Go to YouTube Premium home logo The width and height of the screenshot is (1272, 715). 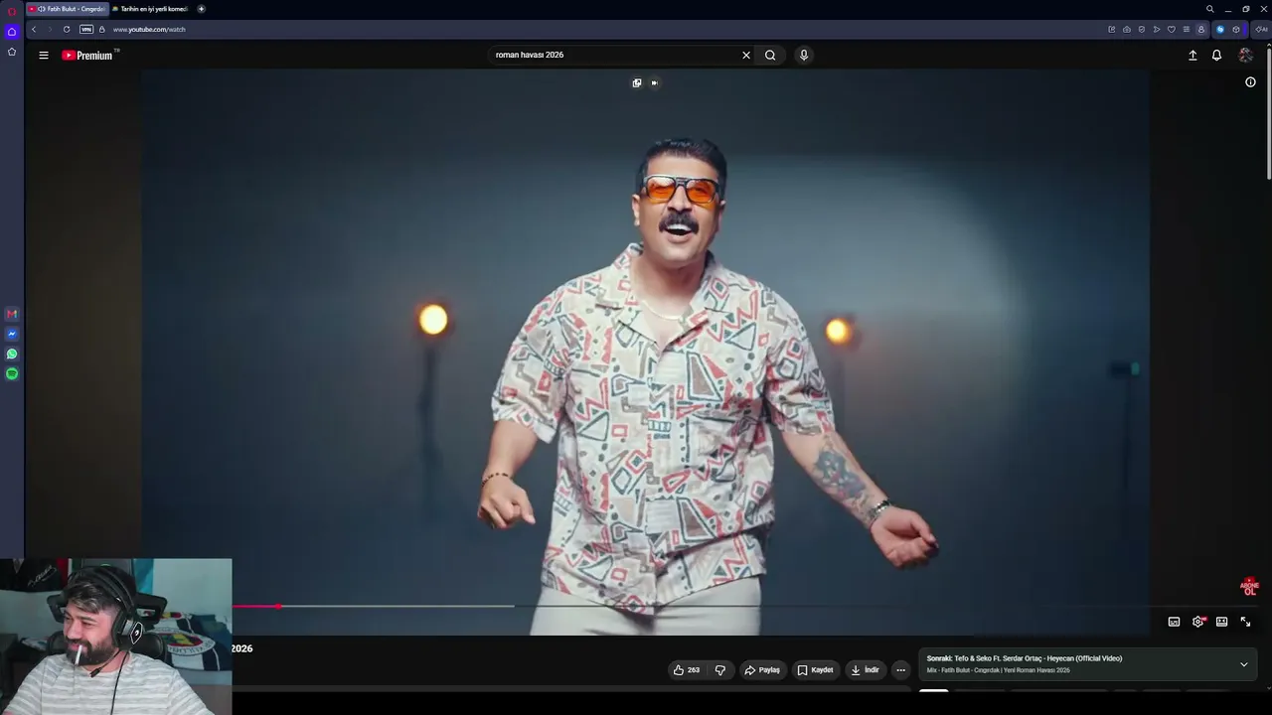[x=88, y=56]
